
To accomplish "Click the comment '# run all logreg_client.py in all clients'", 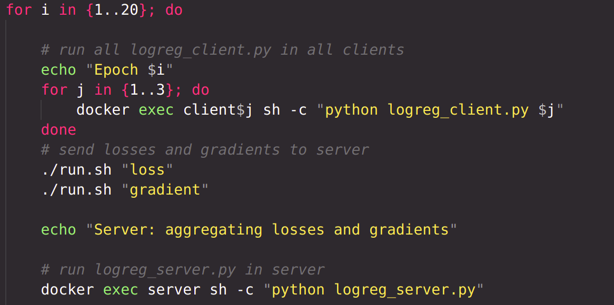I will coord(223,50).
